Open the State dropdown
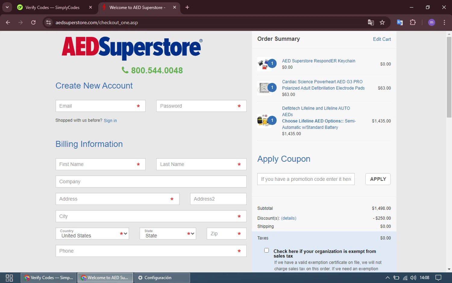This screenshot has height=283, width=452. tap(168, 234)
